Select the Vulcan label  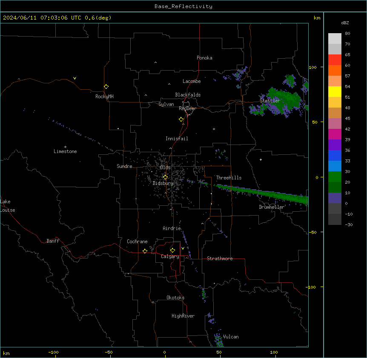[231, 337]
